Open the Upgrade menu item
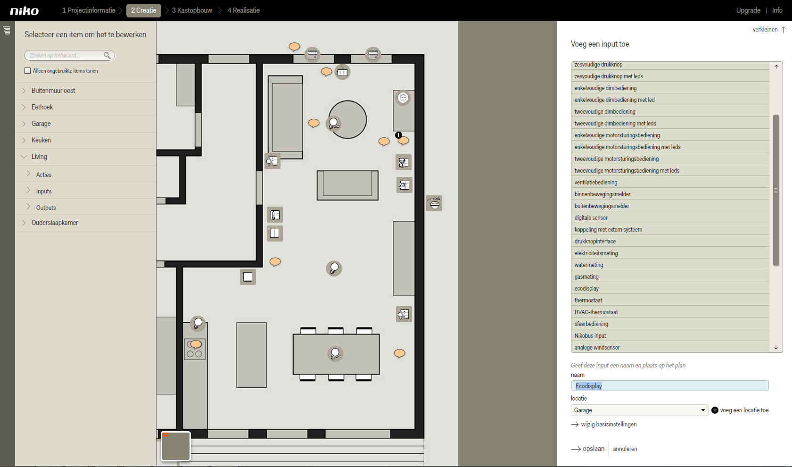 tap(748, 10)
